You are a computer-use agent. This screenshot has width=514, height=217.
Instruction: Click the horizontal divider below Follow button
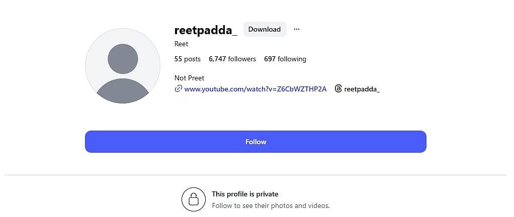pos(255,175)
